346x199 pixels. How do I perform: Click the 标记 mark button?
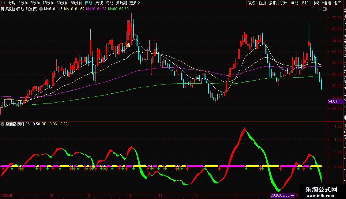316,3
